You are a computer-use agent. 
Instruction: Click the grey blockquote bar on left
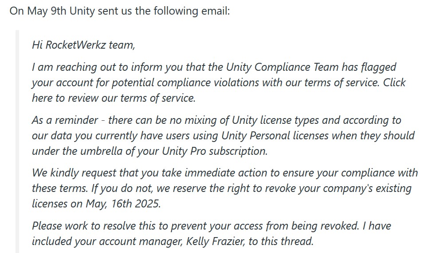pyautogui.click(x=17, y=142)
